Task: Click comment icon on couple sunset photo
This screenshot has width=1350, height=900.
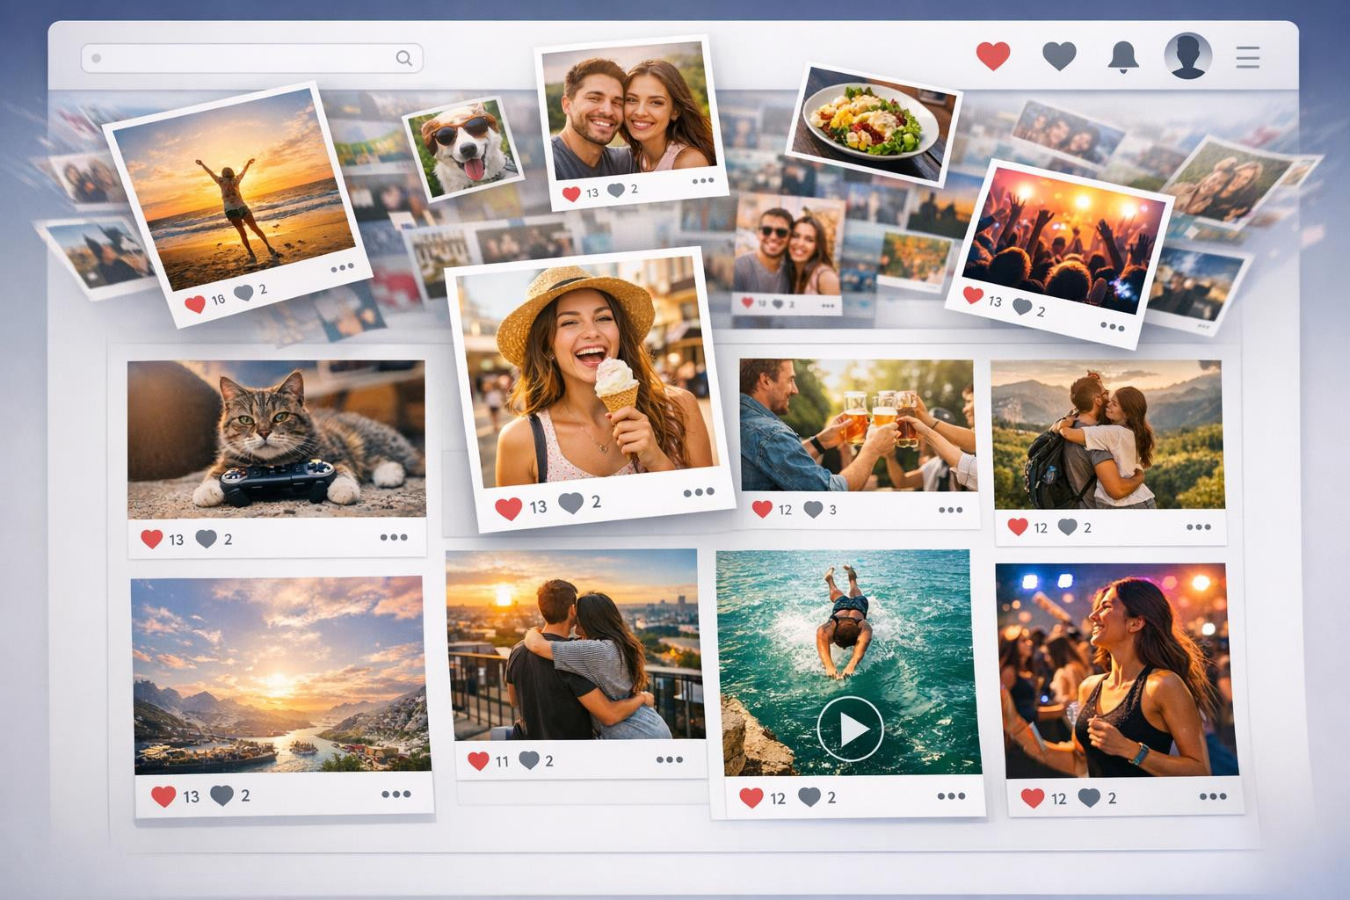Action: (x=529, y=760)
